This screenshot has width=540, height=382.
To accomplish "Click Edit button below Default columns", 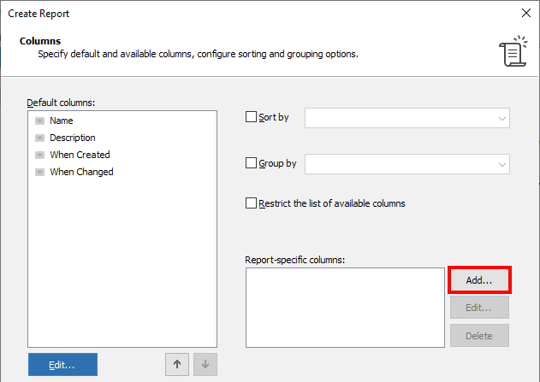I will pos(62,364).
